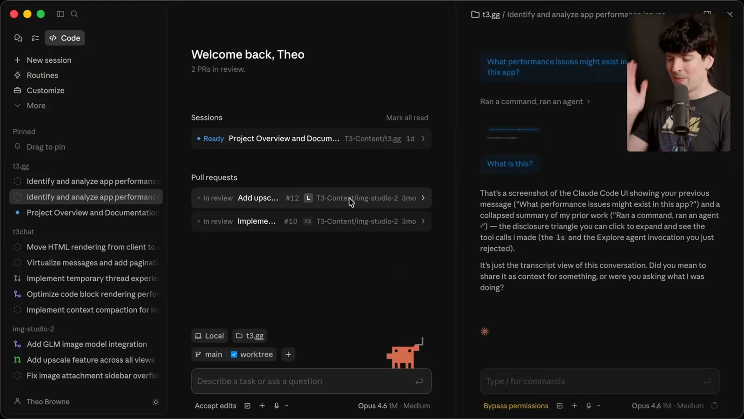744x419 pixels.
Task: Click the pin icon beside Drag to pin
Action: (18, 147)
